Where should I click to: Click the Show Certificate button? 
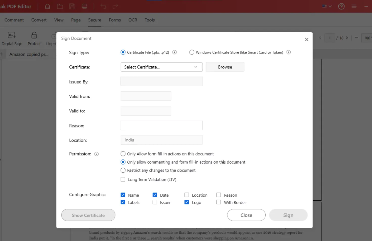88,215
